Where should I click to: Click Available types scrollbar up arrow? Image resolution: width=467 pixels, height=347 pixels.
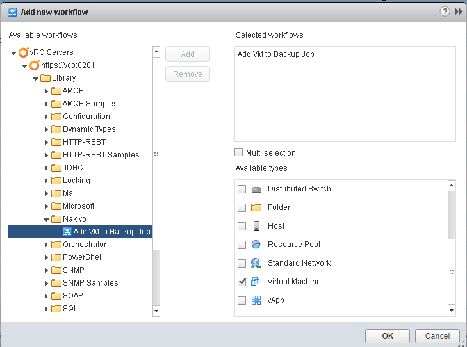[452, 186]
